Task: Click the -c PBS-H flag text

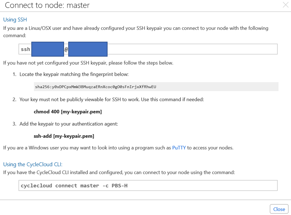Action: [116, 185]
